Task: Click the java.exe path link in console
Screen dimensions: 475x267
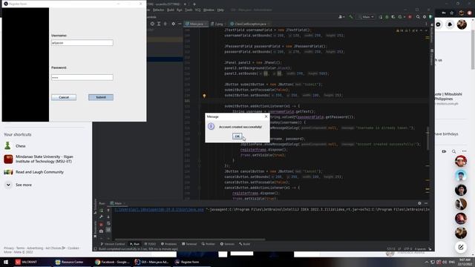Action: [159, 209]
